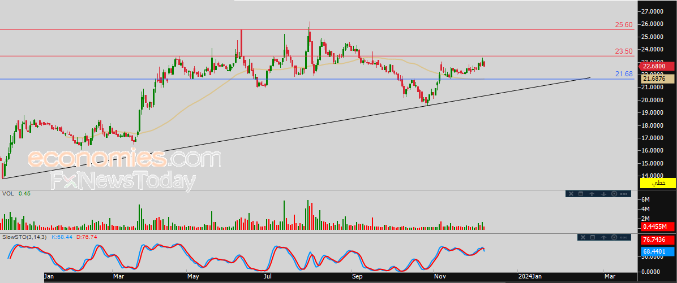Click the Sep label on time axis
This screenshot has height=283, width=677.
point(357,276)
